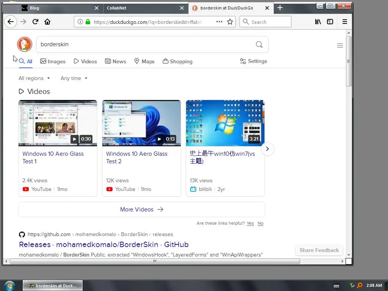Reload the current page
388x291 pixels.
pos(35,22)
